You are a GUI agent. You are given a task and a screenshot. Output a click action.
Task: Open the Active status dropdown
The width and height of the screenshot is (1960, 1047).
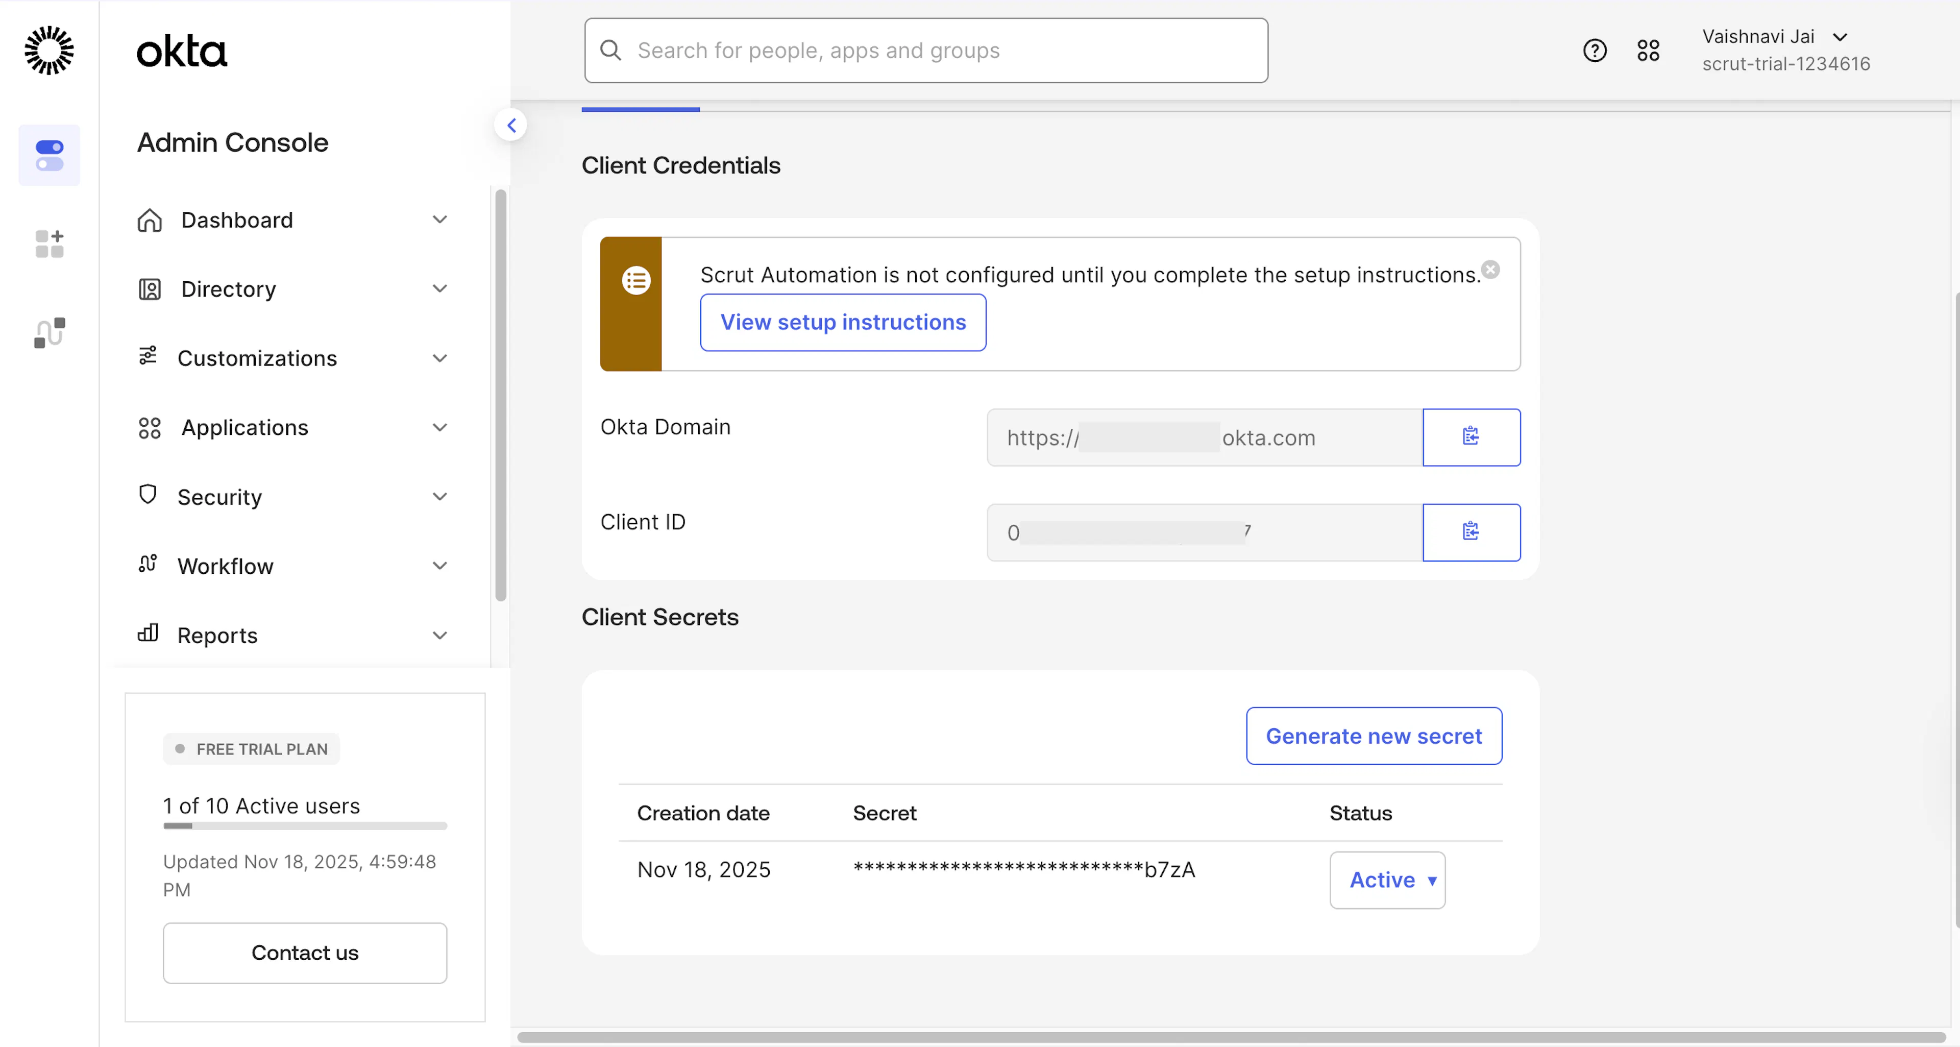pos(1387,880)
